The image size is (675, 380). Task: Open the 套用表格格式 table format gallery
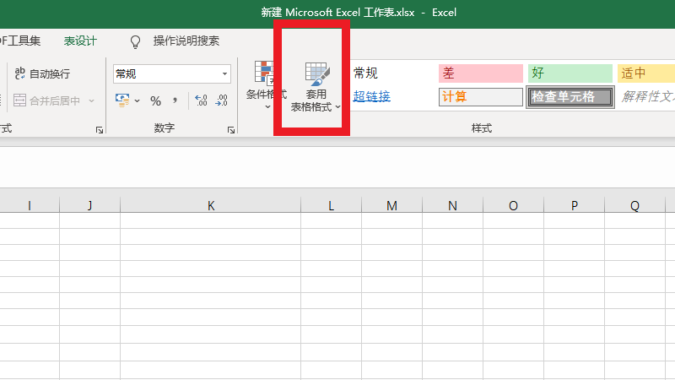pos(316,86)
